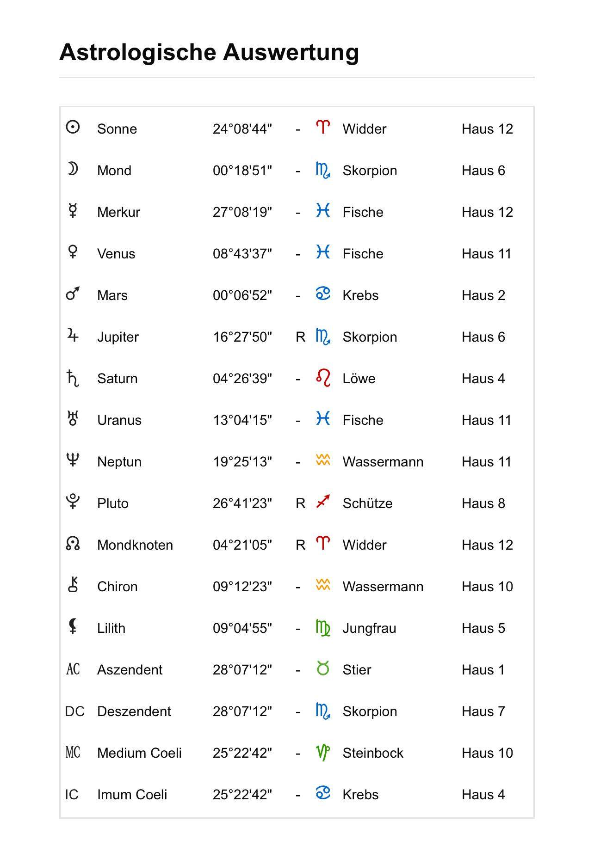Image resolution: width=594 pixels, height=852 pixels.
Task: Click the Medium Coeli label
Action: click(139, 753)
